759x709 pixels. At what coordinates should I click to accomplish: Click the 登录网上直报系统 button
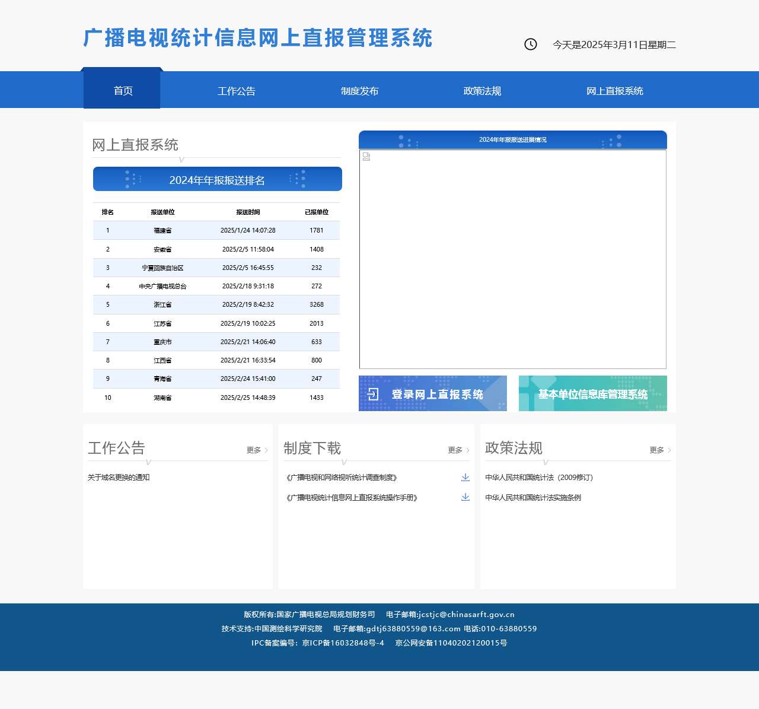pyautogui.click(x=432, y=393)
